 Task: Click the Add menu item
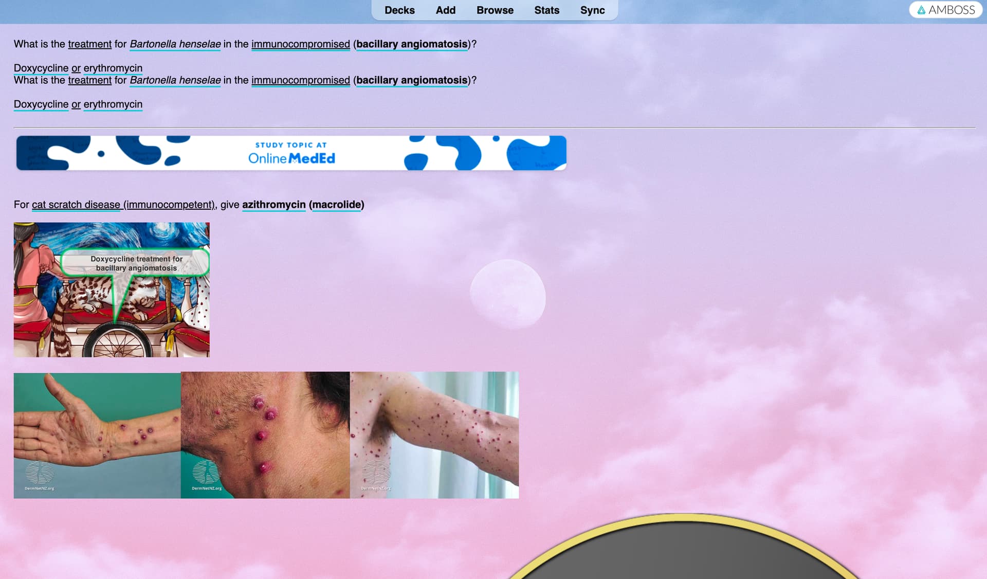click(445, 10)
